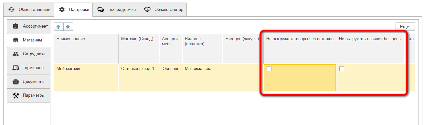This screenshot has height=125, width=424.
Task: Click the box icon beside Документы
Action: [x=15, y=82]
